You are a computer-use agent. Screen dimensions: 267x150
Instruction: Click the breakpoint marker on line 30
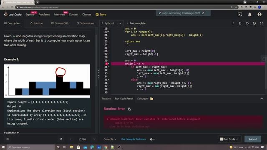(x=106, y=64)
